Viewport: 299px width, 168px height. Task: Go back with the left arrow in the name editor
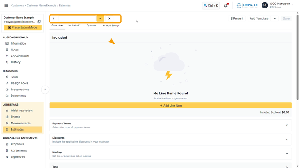click(x=54, y=18)
